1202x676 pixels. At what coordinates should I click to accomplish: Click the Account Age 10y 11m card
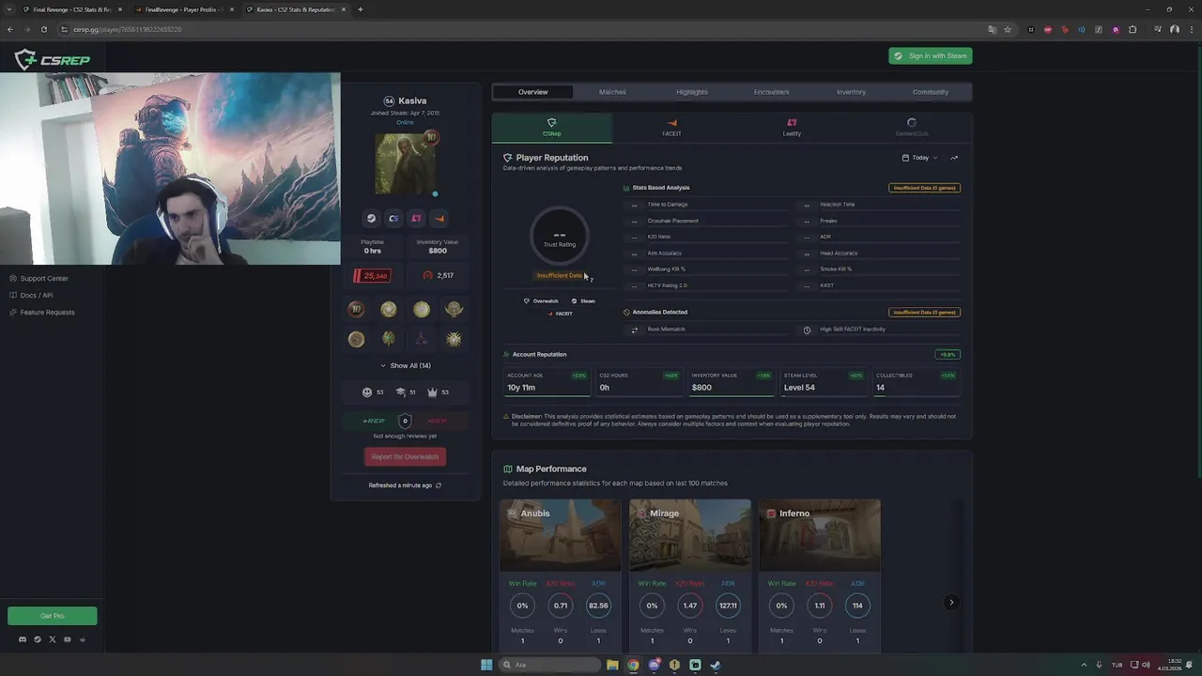pos(547,382)
